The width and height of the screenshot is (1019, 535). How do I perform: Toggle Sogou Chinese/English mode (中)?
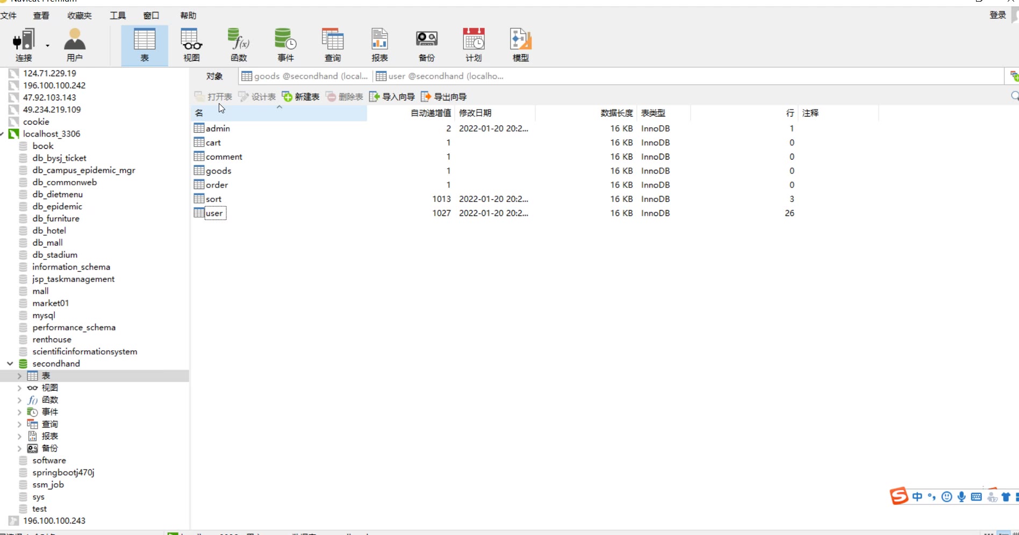pyautogui.click(x=917, y=497)
